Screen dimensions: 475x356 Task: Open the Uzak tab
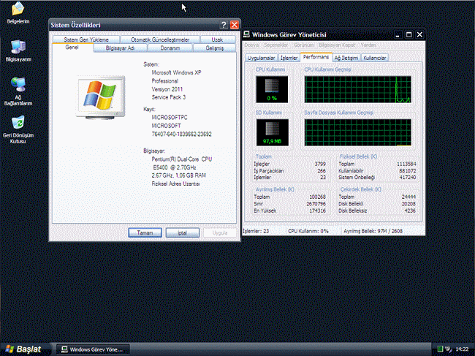pos(217,39)
